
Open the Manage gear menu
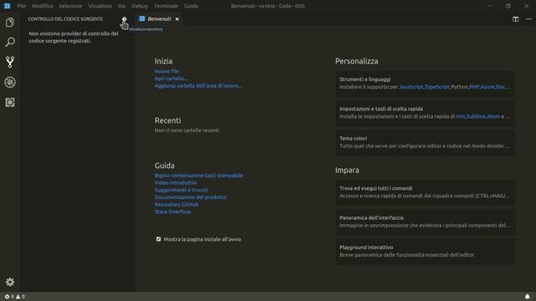pyautogui.click(x=10, y=282)
